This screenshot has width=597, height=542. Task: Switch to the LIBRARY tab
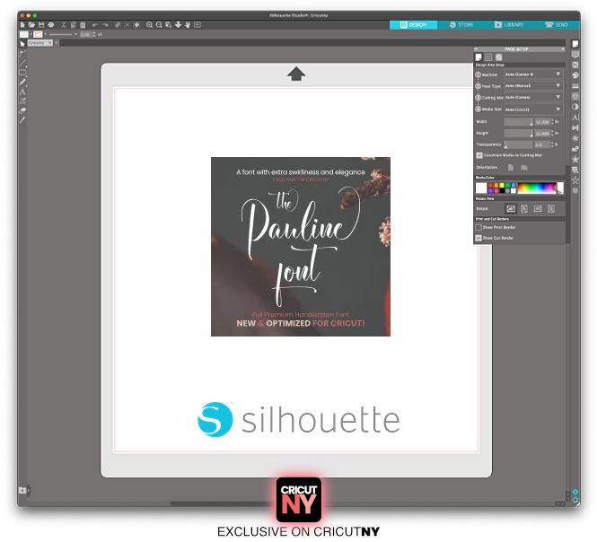pyautogui.click(x=509, y=25)
